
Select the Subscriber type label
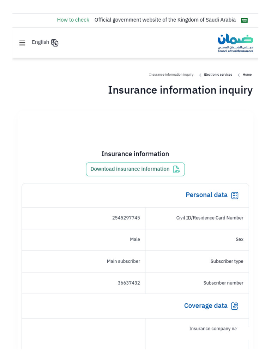coord(227,261)
